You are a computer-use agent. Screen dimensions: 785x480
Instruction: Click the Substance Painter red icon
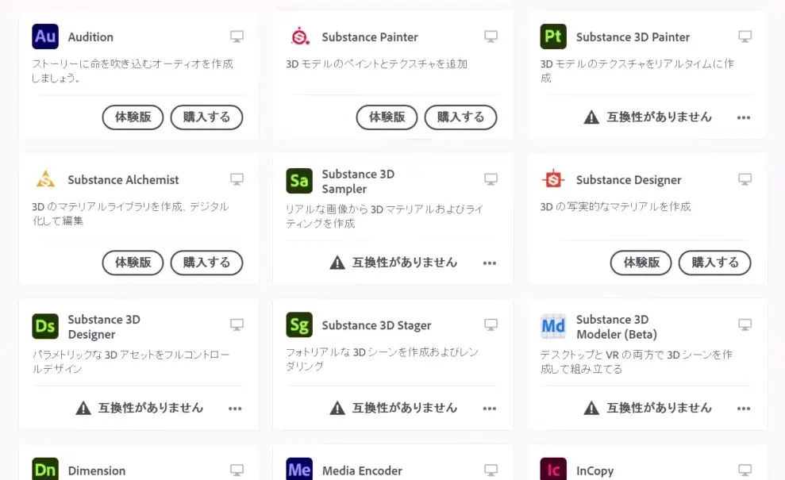click(x=299, y=36)
